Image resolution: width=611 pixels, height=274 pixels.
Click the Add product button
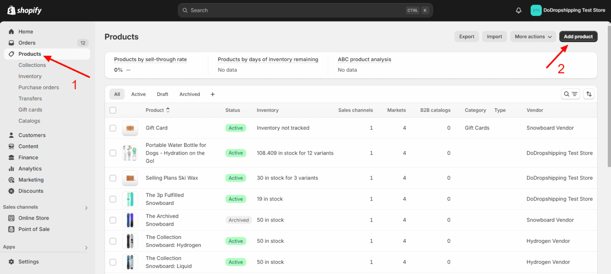(x=578, y=36)
